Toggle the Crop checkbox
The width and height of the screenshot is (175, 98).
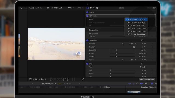tap(87, 64)
